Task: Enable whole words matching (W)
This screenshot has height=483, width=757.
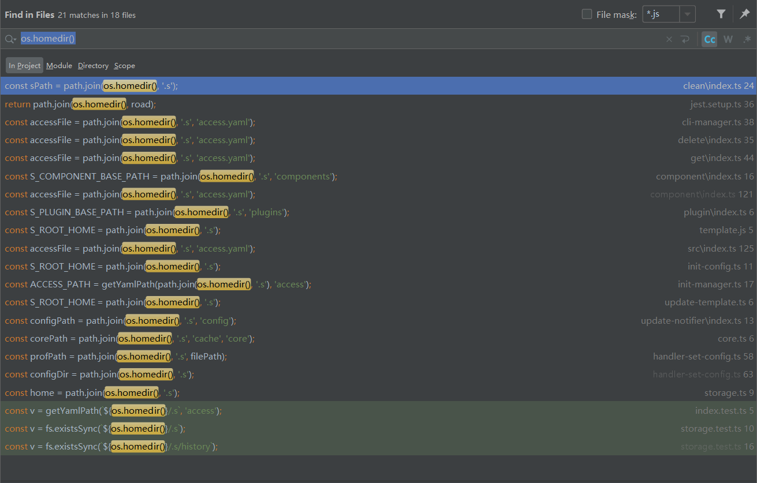Action: pyautogui.click(x=728, y=39)
